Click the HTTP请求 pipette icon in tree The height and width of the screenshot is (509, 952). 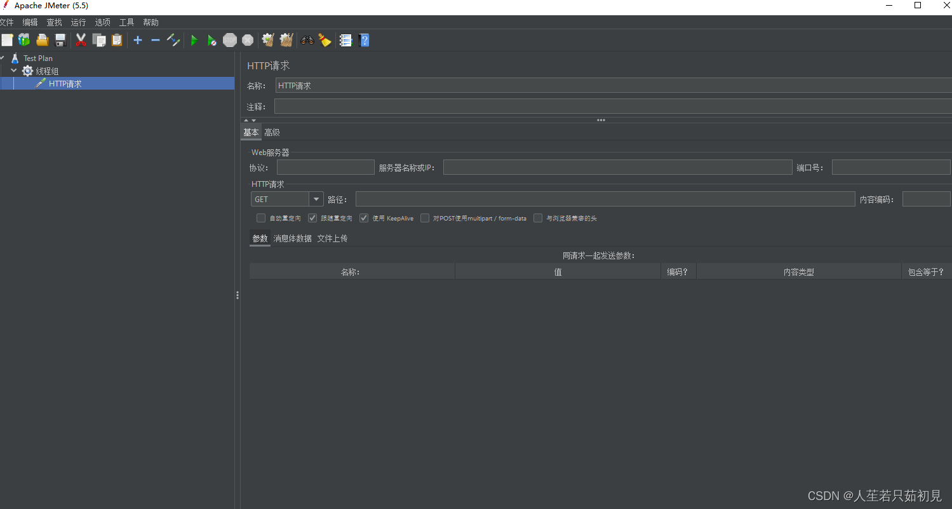40,83
